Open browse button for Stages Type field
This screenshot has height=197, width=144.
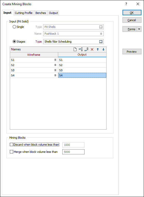(101, 42)
